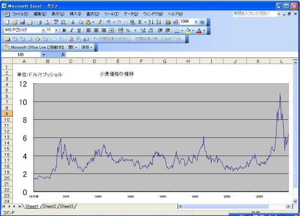Switch to the Sheet2 tab
This screenshot has width=300, height=216.
tap(49, 206)
